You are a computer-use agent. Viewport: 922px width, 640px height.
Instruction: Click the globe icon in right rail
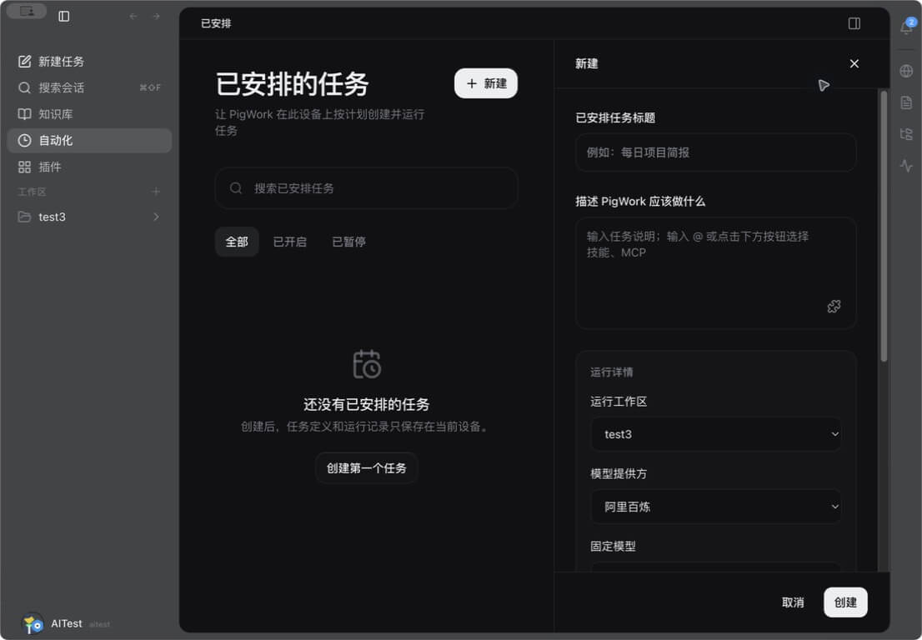pyautogui.click(x=907, y=71)
